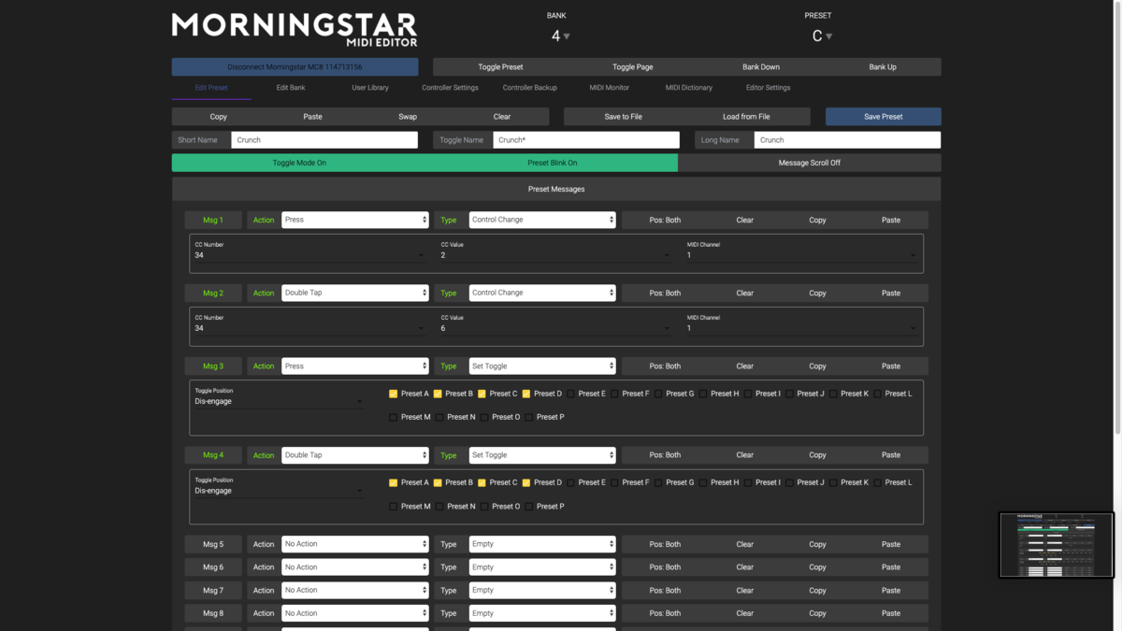
Task: Check Preset E in Msg 3
Action: 570,394
